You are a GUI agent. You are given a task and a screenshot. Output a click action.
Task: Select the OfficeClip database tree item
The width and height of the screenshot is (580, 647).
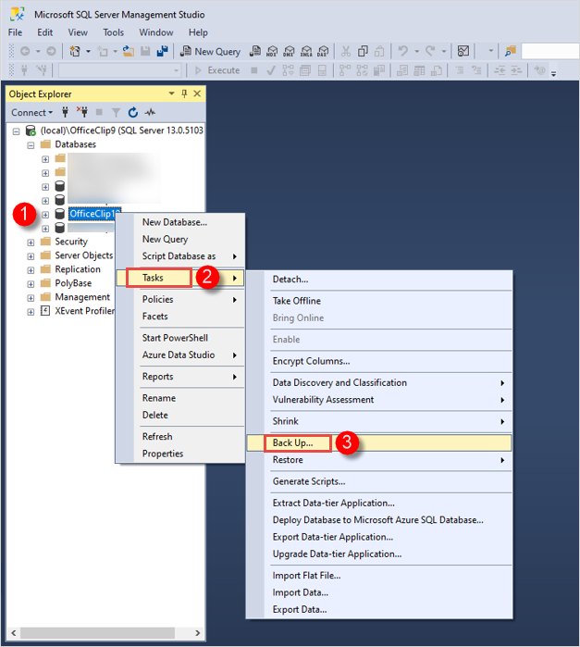(95, 214)
